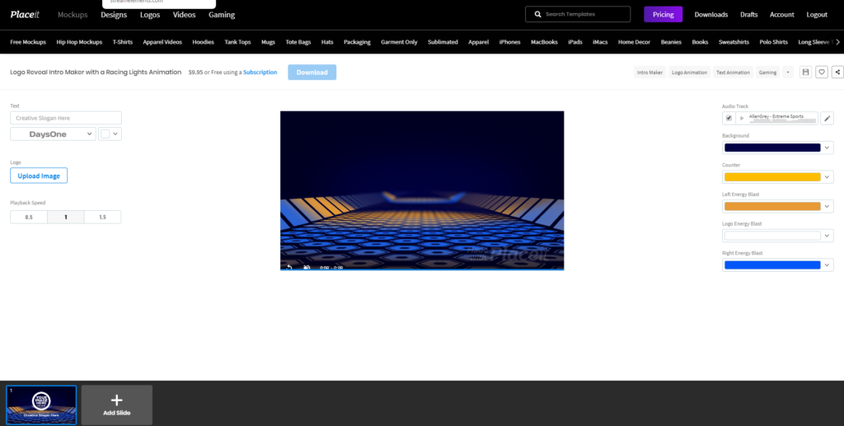Play the AllenGrey audio track preview
Image resolution: width=844 pixels, height=426 pixels.
pyautogui.click(x=742, y=119)
